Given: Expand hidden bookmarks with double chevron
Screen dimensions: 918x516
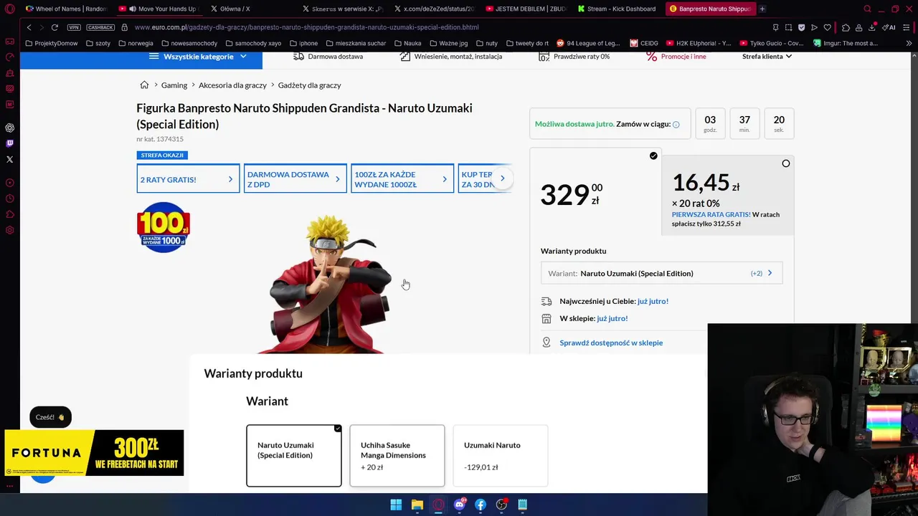Looking at the screenshot, I should pyautogui.click(x=909, y=43).
